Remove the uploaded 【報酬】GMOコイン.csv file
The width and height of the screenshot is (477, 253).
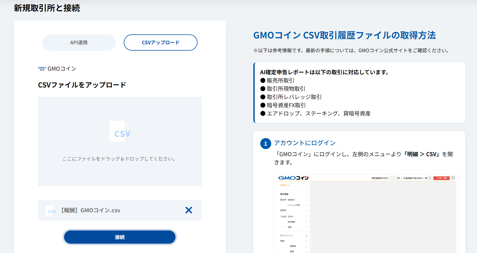[189, 210]
